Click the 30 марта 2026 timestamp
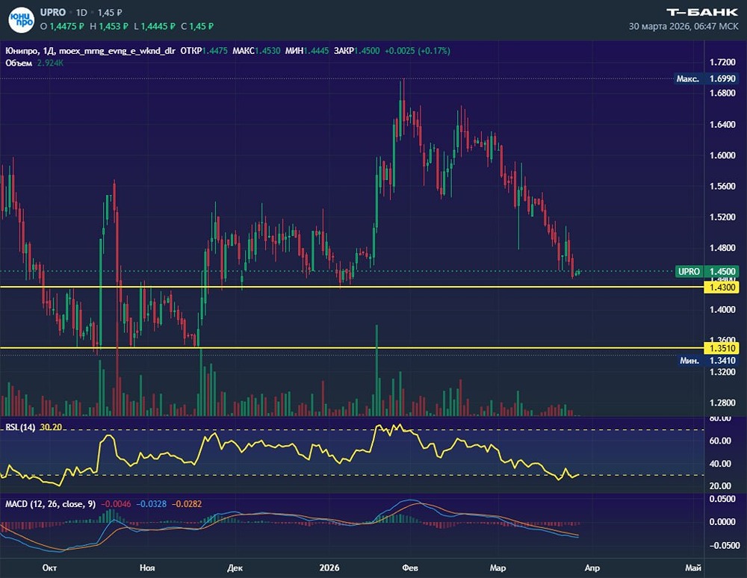This screenshot has height=578, width=747. tap(684, 25)
